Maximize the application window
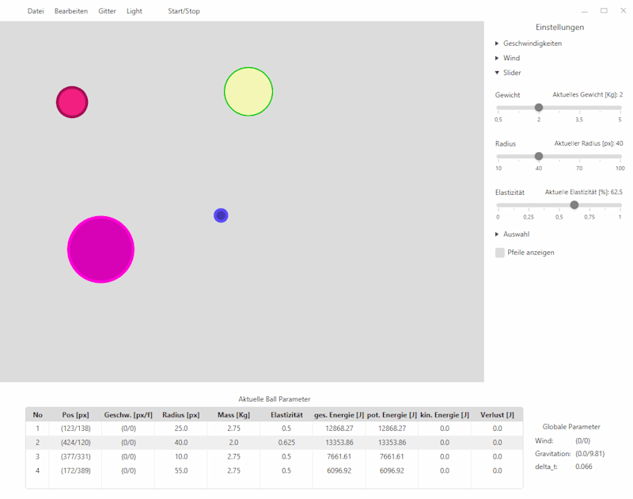The image size is (633, 499). (604, 11)
